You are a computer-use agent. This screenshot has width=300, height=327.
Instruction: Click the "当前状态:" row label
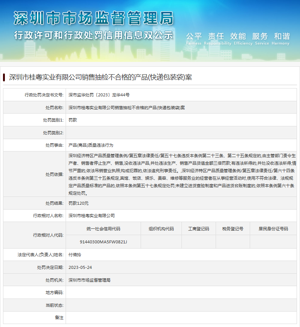[x=54, y=306]
